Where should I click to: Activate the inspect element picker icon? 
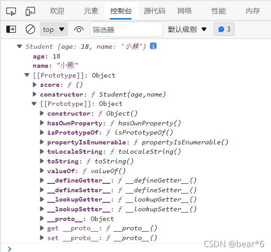pyautogui.click(x=11, y=12)
